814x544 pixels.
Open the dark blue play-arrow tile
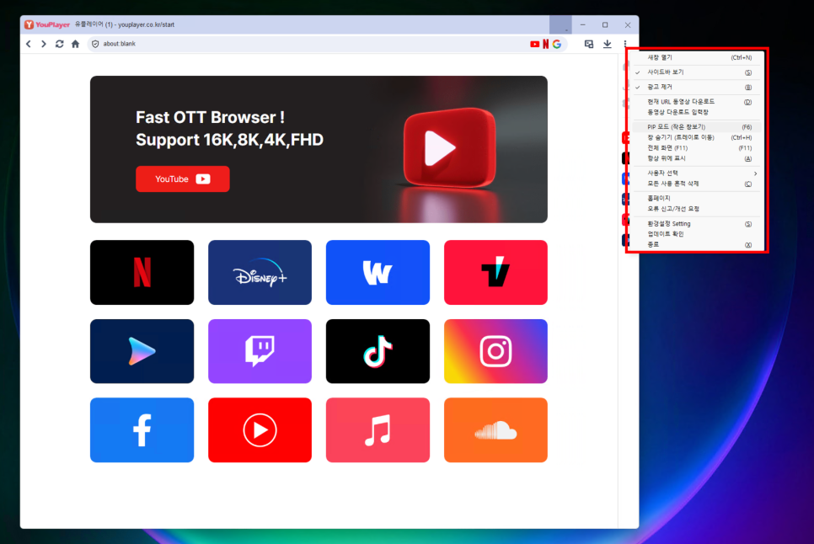point(142,351)
